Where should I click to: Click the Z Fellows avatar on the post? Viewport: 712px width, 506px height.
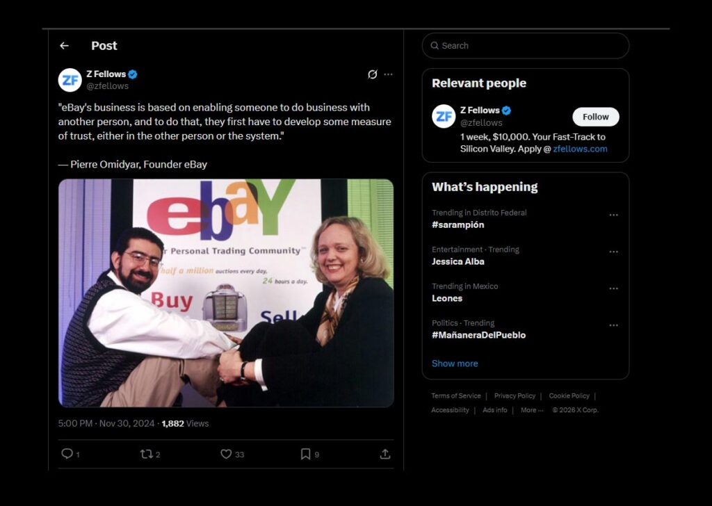click(70, 80)
